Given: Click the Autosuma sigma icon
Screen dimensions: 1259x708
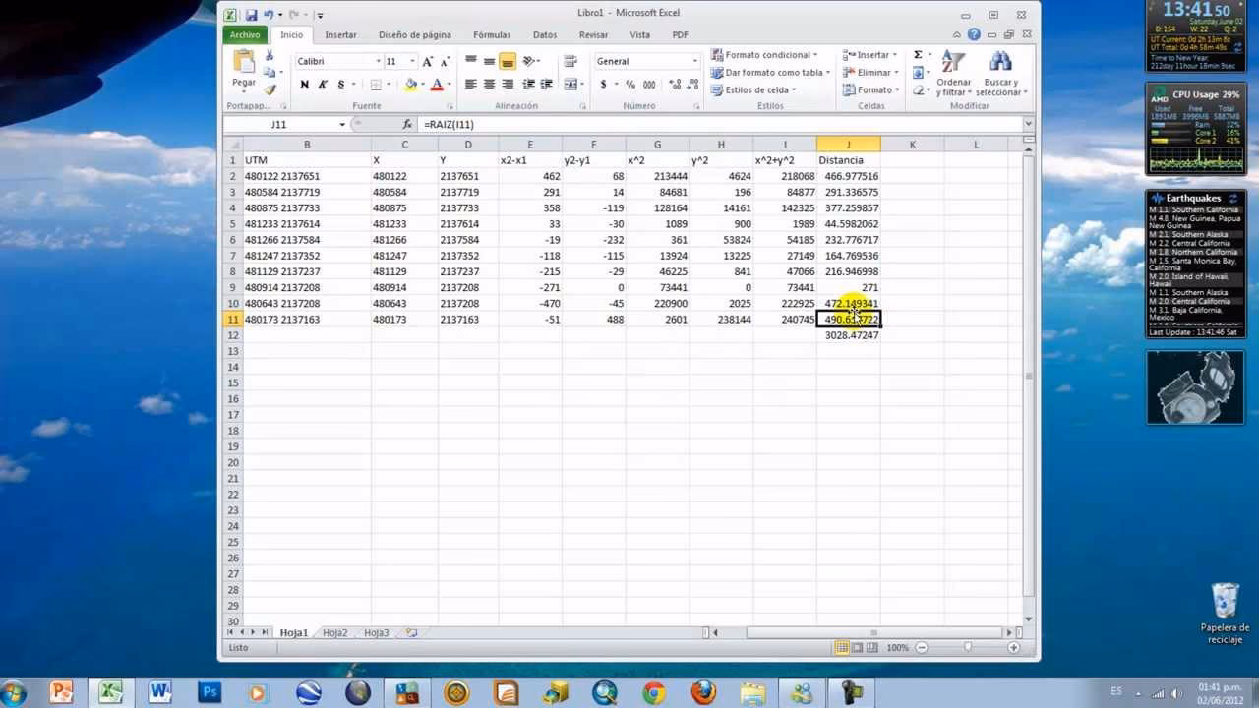Looking at the screenshot, I should 918,55.
